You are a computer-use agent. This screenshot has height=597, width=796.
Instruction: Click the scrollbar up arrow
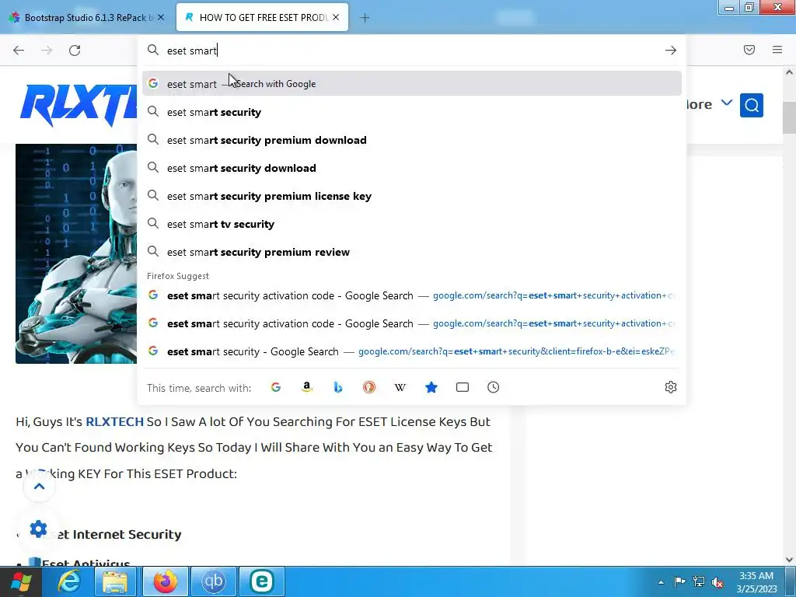(790, 72)
